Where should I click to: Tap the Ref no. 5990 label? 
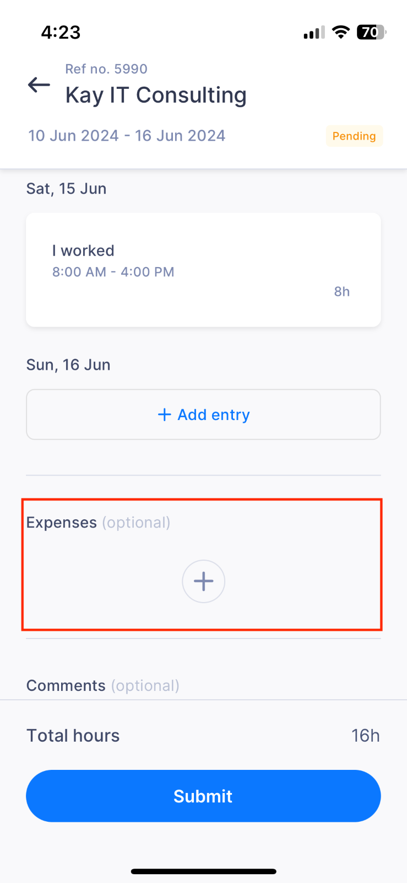click(106, 69)
